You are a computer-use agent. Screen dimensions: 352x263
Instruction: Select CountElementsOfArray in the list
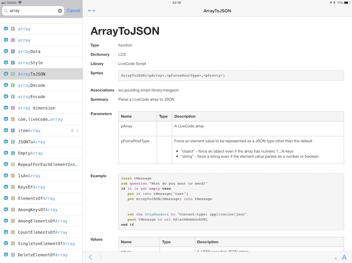tap(43, 232)
